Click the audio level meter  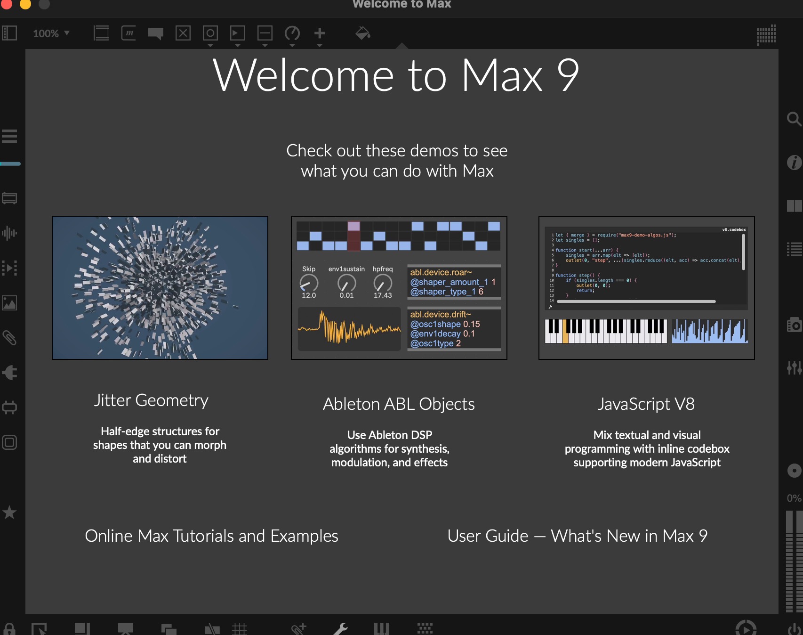click(x=794, y=562)
